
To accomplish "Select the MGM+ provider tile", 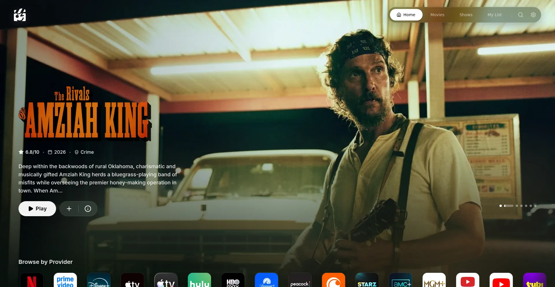I will pyautogui.click(x=434, y=280).
